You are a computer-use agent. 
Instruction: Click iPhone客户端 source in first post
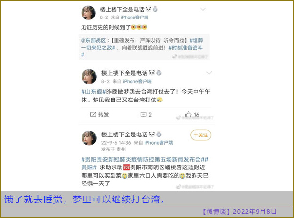pos(134,17)
